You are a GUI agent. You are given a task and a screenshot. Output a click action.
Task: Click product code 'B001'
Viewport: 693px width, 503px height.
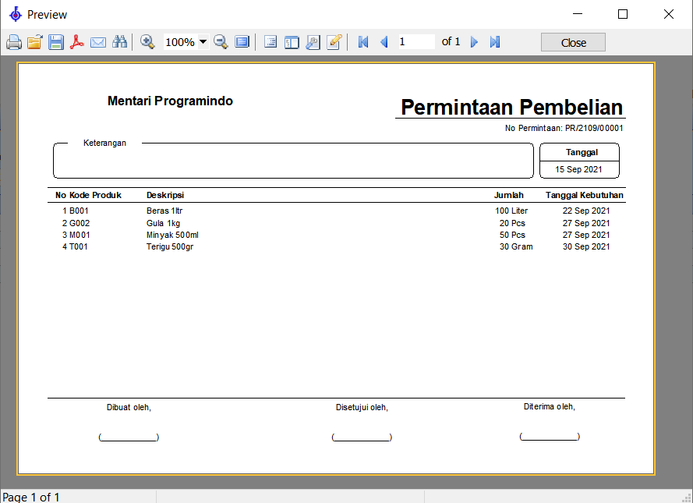tap(79, 211)
